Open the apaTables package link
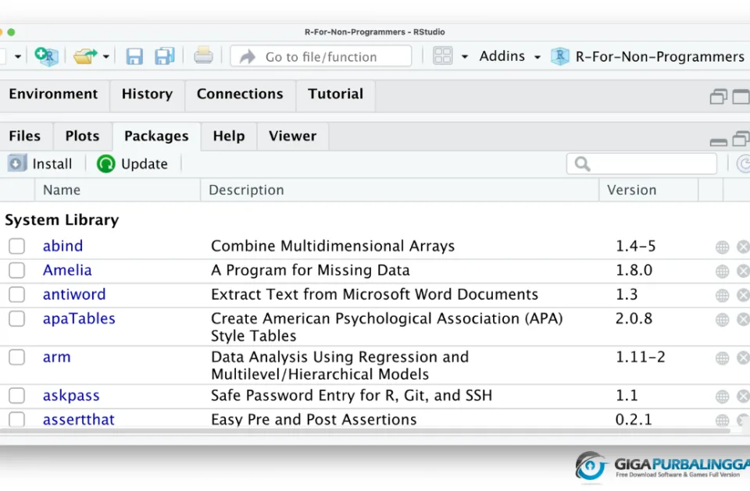750x491 pixels. tap(79, 319)
